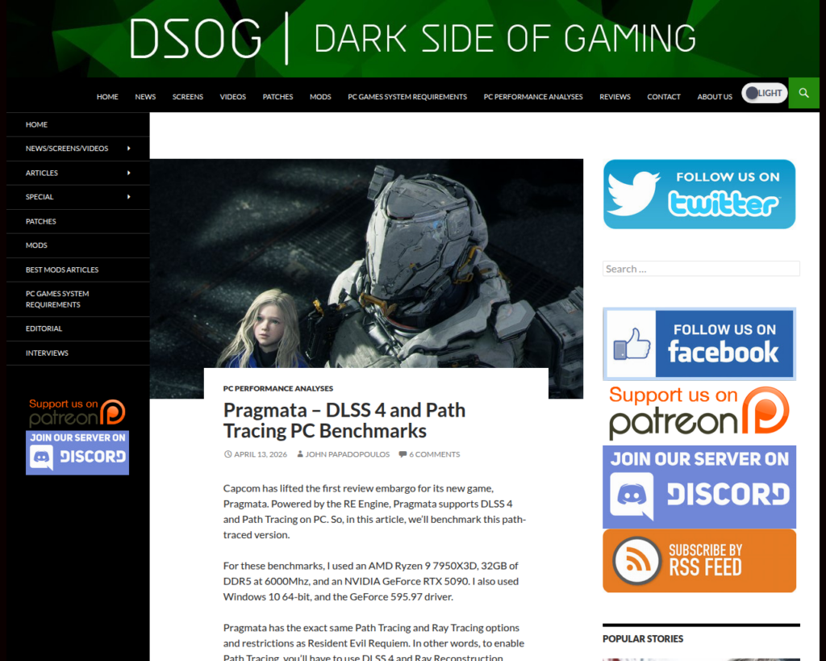
Task: Click the left sidebar Patreon logo
Action: 77,412
